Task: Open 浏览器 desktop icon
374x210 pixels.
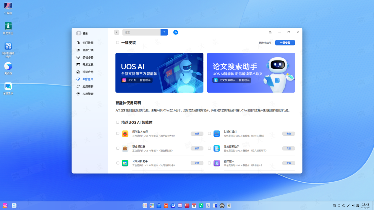Action: 8,68
